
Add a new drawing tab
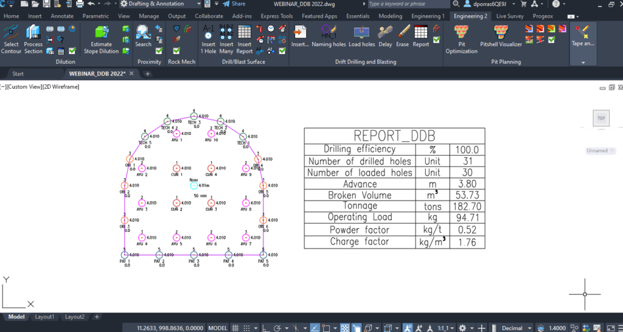147,74
